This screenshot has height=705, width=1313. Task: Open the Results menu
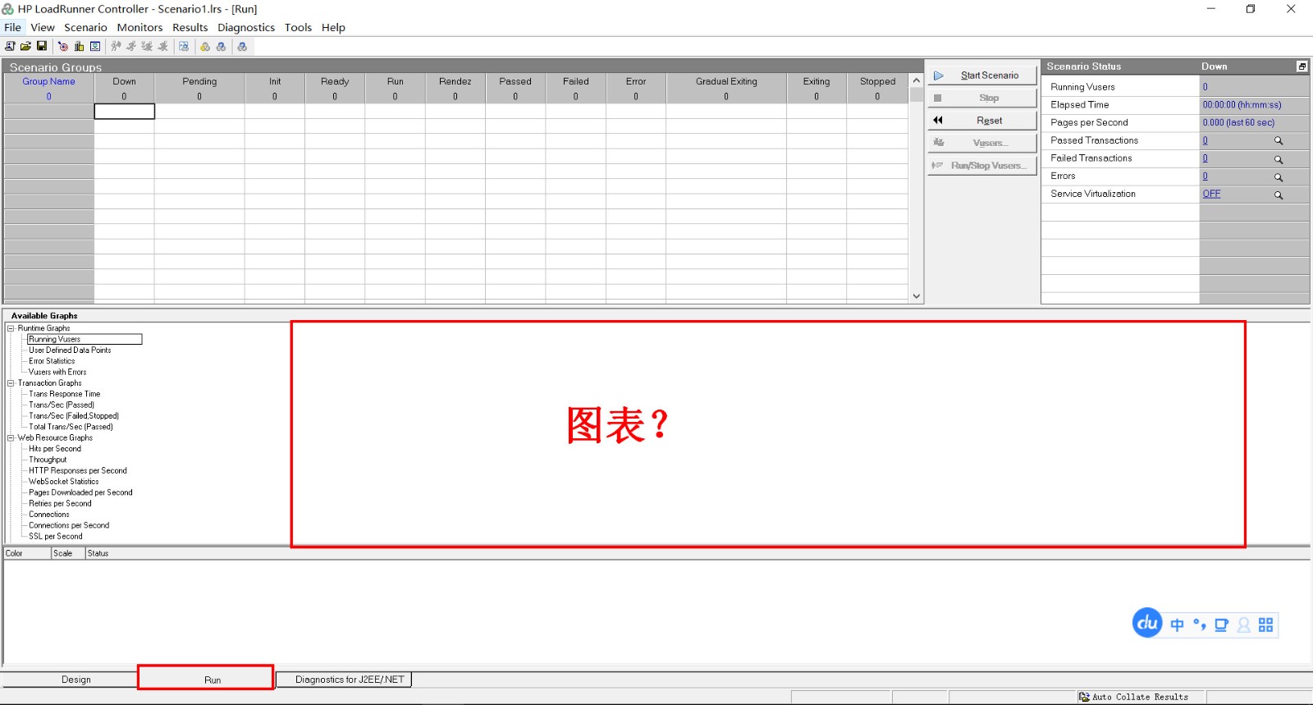point(190,27)
